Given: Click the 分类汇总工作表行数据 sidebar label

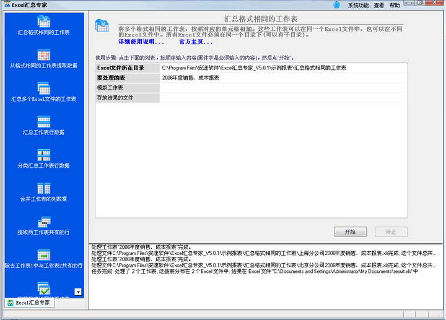Looking at the screenshot, I should [x=43, y=166].
